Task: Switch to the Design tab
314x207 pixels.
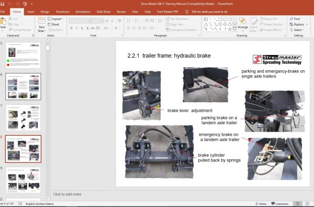Action: 45,12
